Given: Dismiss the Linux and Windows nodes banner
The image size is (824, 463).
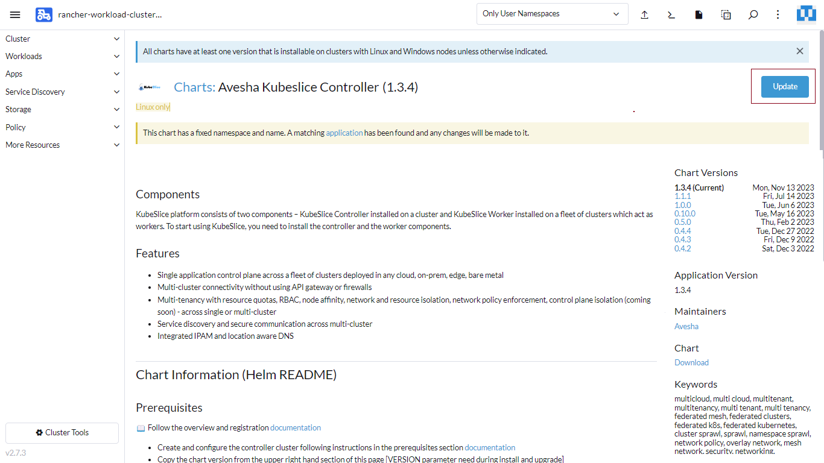Looking at the screenshot, I should point(800,51).
